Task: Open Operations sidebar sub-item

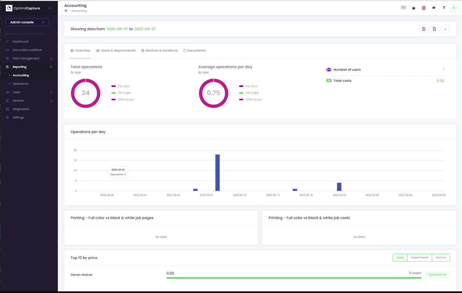Action: point(20,84)
